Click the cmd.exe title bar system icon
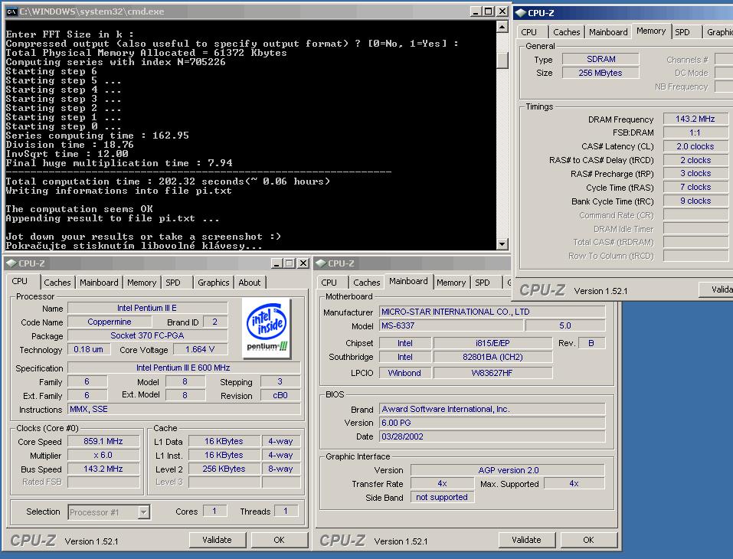 [11, 11]
